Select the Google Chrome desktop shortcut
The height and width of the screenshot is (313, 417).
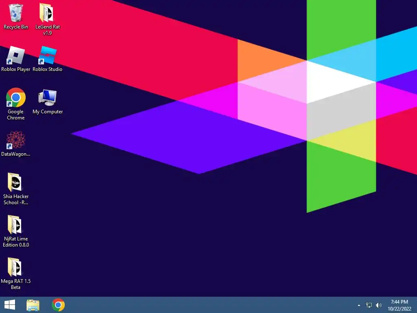(x=16, y=98)
